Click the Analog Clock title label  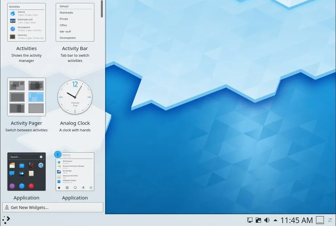pyautogui.click(x=75, y=123)
